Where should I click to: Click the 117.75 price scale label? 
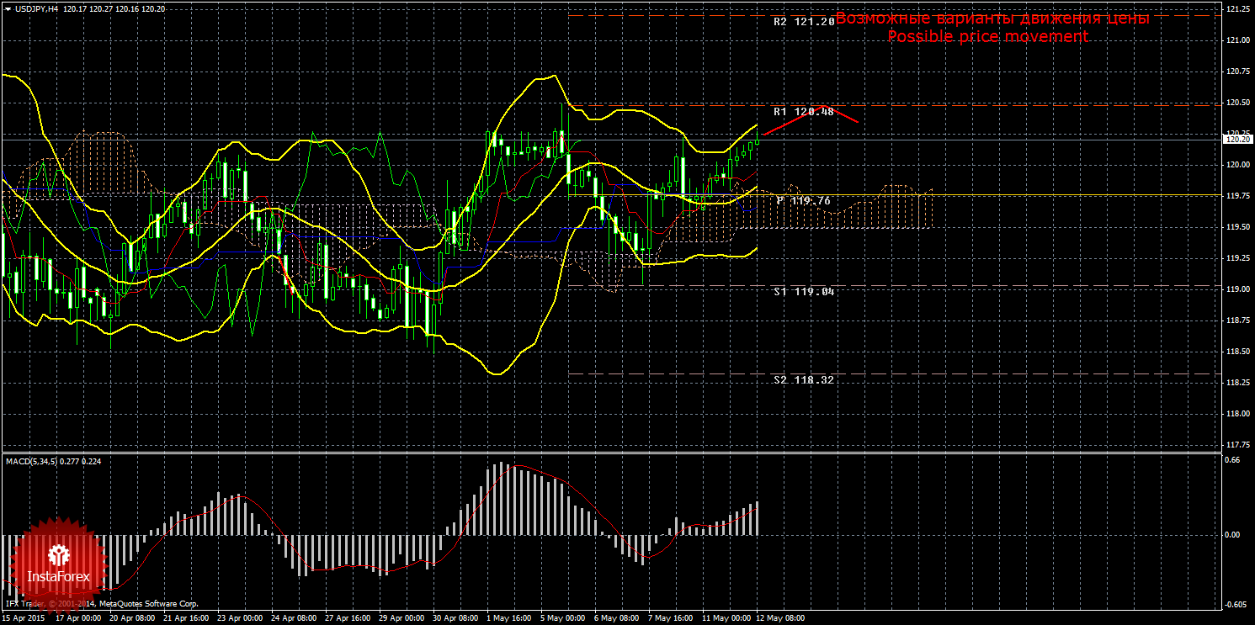pyautogui.click(x=1236, y=445)
